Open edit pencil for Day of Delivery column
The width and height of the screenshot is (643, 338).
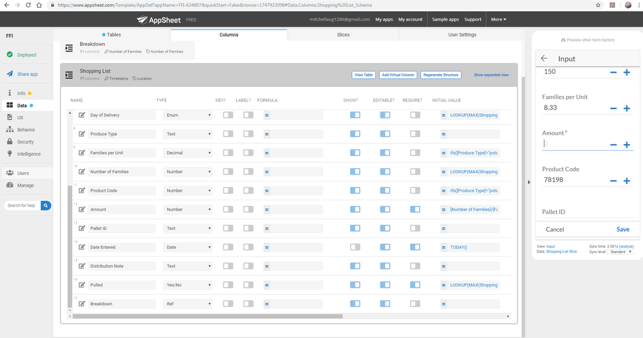(x=82, y=115)
